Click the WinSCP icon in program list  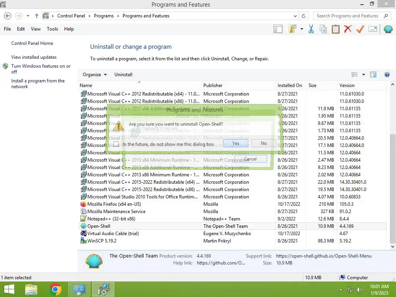[84, 241]
